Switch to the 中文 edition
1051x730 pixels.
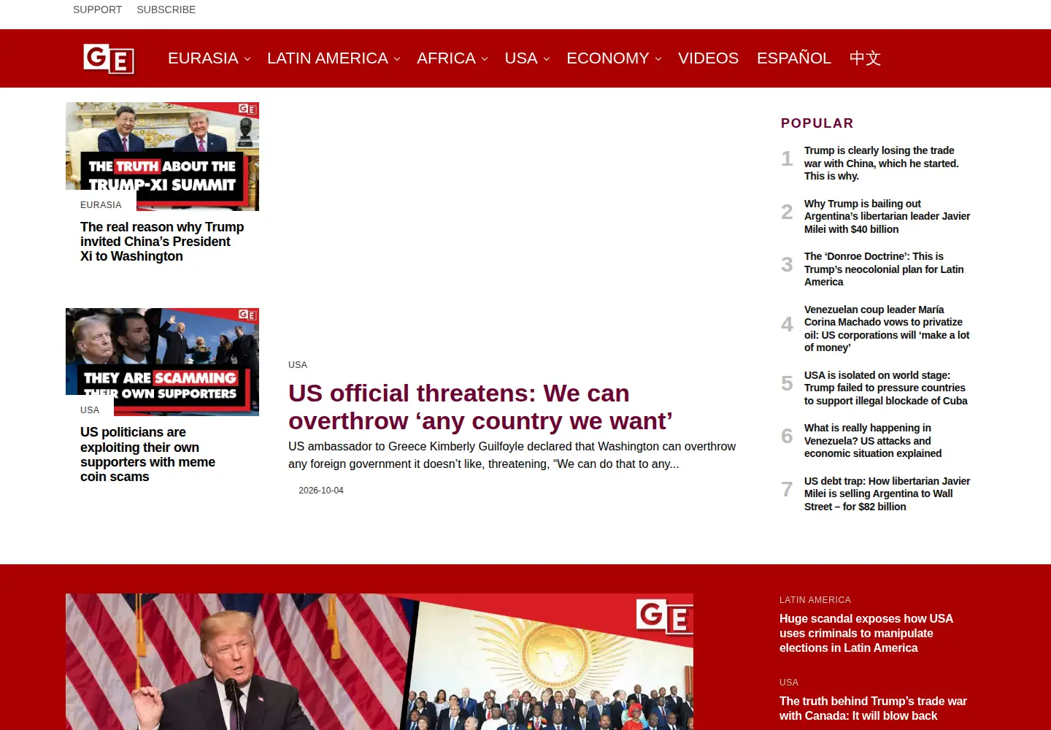865,58
